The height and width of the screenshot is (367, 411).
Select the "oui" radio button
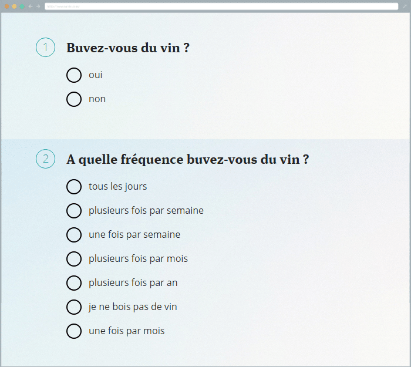[x=74, y=75]
